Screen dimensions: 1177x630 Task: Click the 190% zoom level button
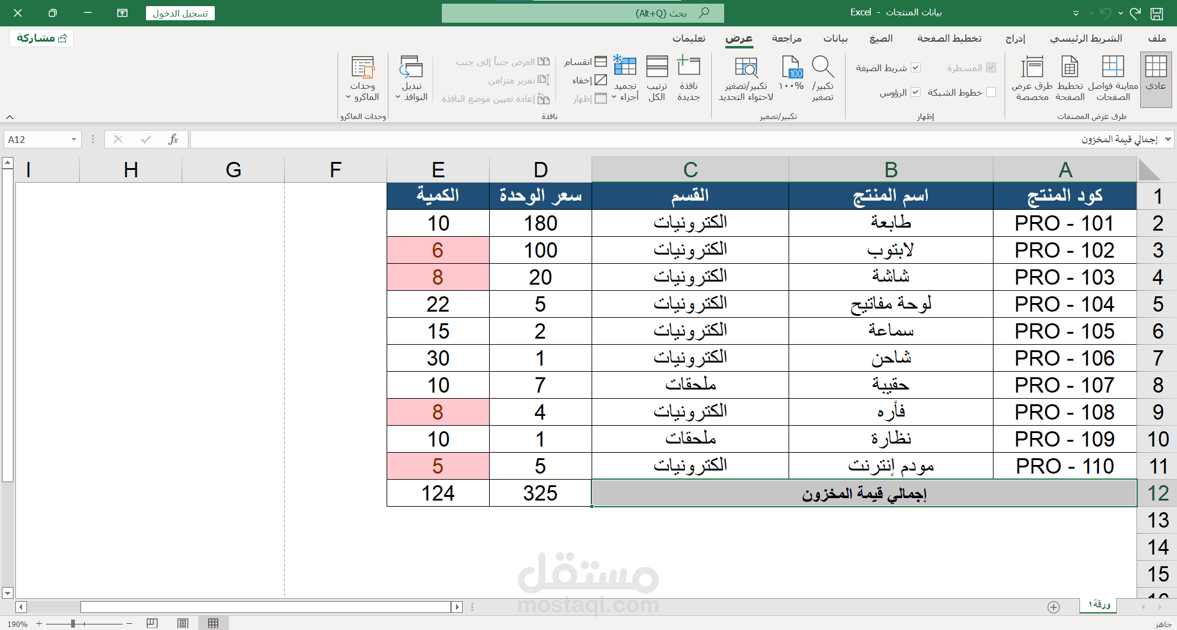(x=18, y=624)
